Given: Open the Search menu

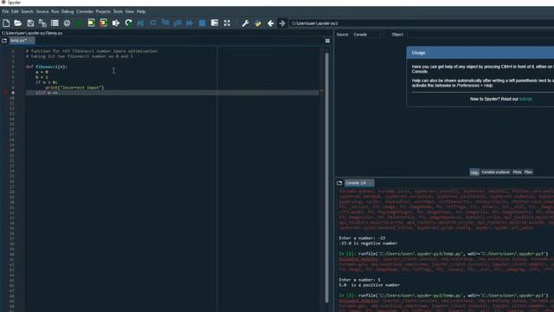Looking at the screenshot, I should point(27,11).
